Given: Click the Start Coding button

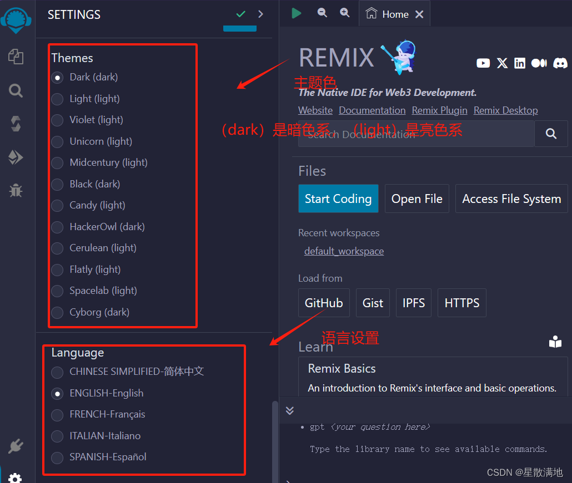Looking at the screenshot, I should coord(338,199).
